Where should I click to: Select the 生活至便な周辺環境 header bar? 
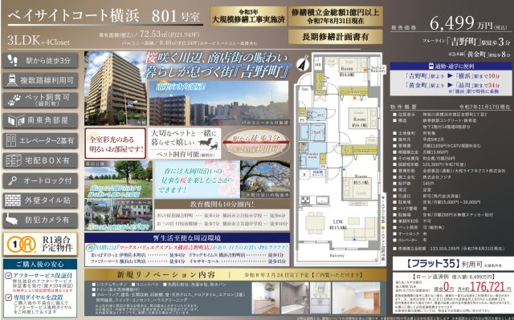(187, 237)
